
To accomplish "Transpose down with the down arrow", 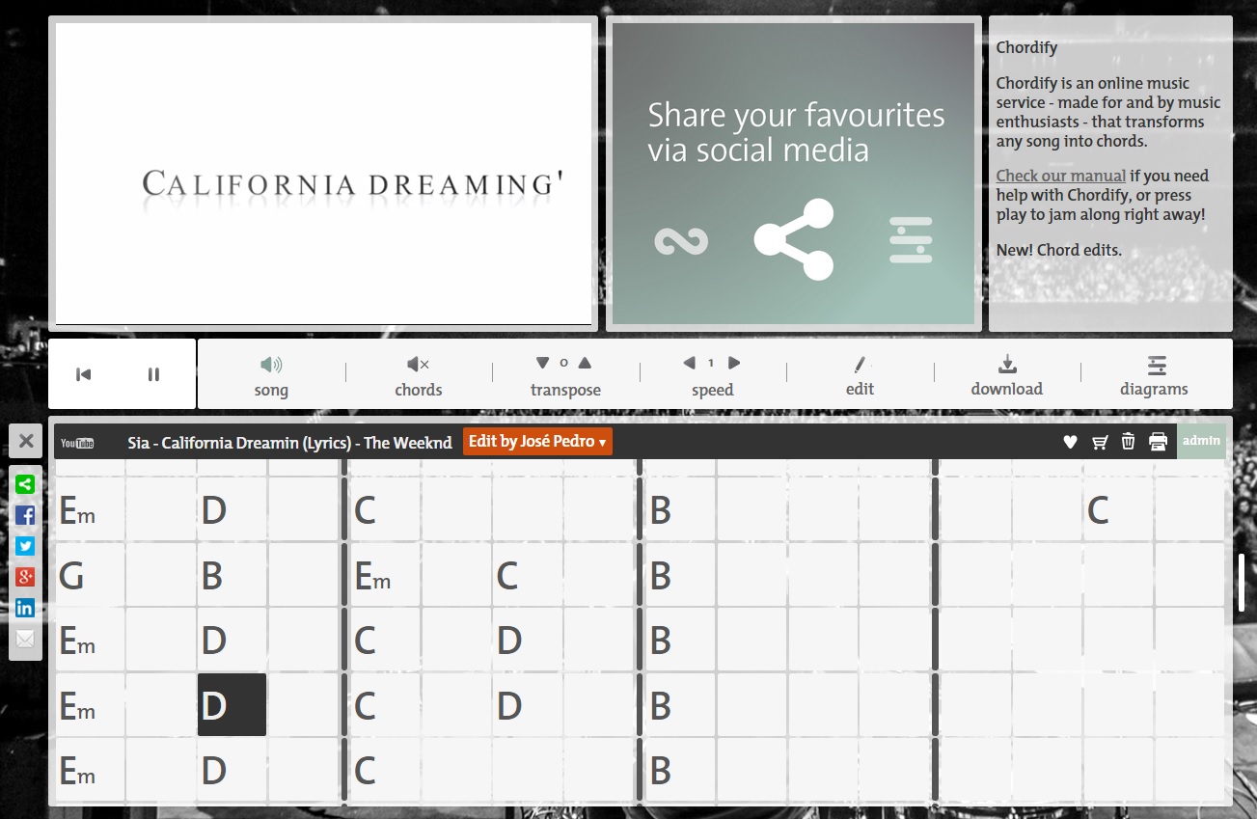I will 542,363.
